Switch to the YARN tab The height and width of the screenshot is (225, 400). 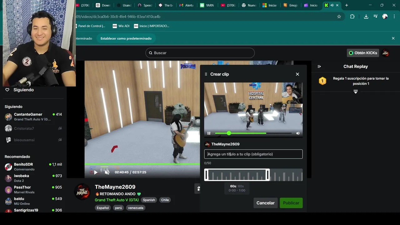coord(207,5)
